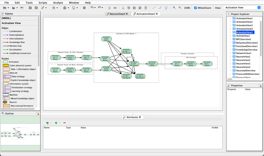The image size is (264, 156).
Task: Open the Analyze menu
Action: coord(58,3)
